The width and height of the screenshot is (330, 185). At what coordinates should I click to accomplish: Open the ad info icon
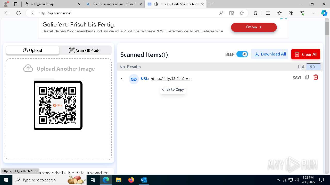(282, 18)
